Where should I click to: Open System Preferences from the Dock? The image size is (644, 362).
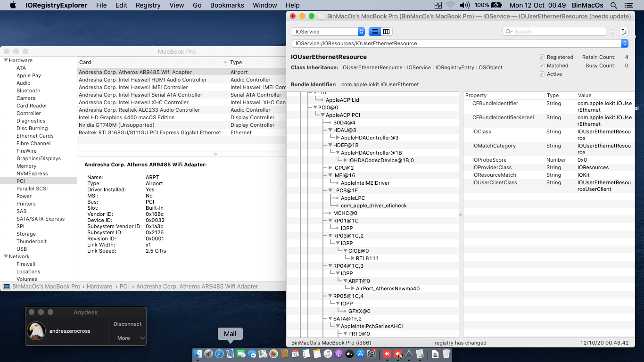coord(372,354)
